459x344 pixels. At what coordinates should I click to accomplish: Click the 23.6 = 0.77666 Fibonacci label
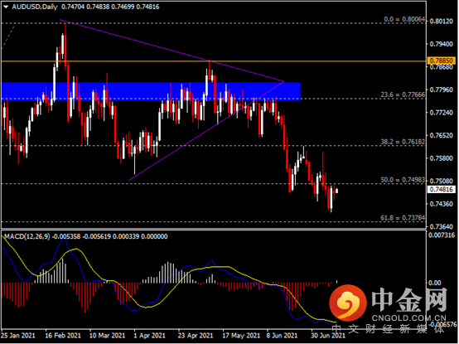pyautogui.click(x=403, y=94)
